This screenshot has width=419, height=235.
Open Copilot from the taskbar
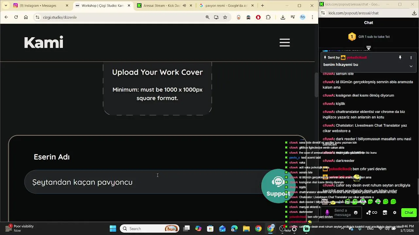(x=198, y=228)
